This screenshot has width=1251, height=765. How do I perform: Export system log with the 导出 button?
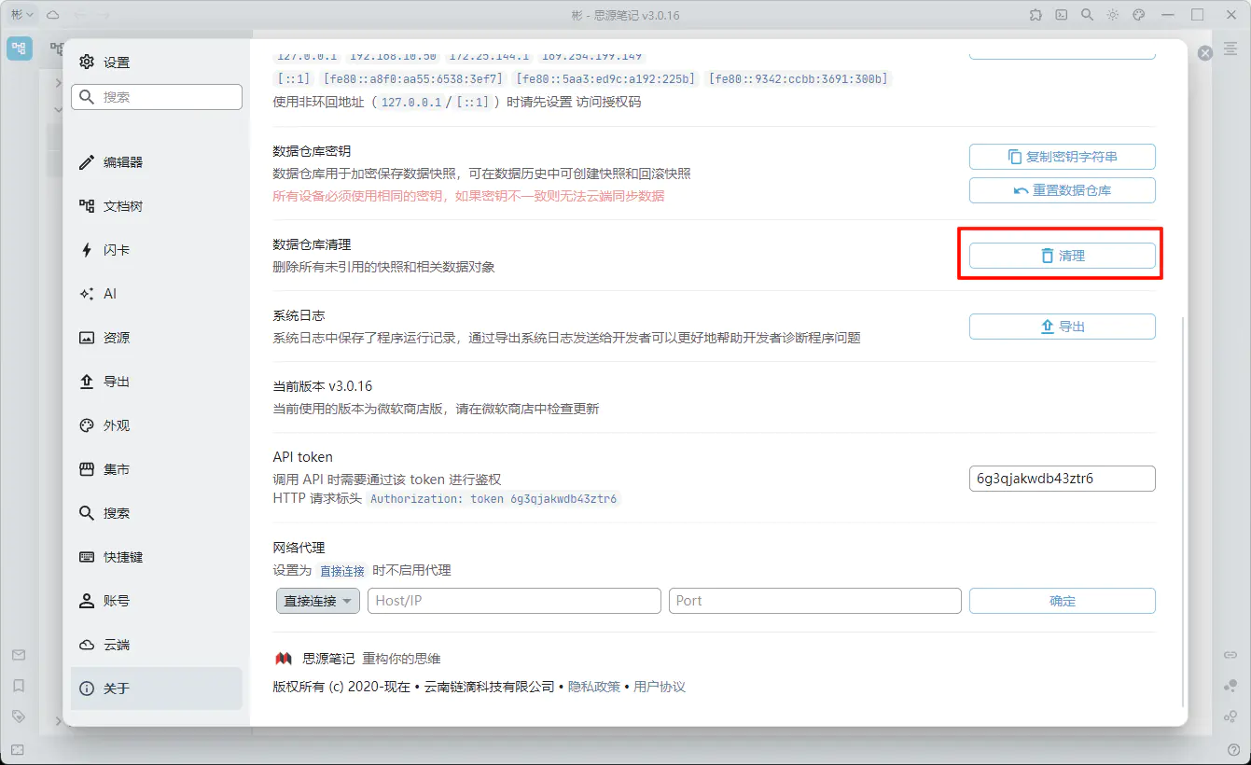[x=1063, y=327]
